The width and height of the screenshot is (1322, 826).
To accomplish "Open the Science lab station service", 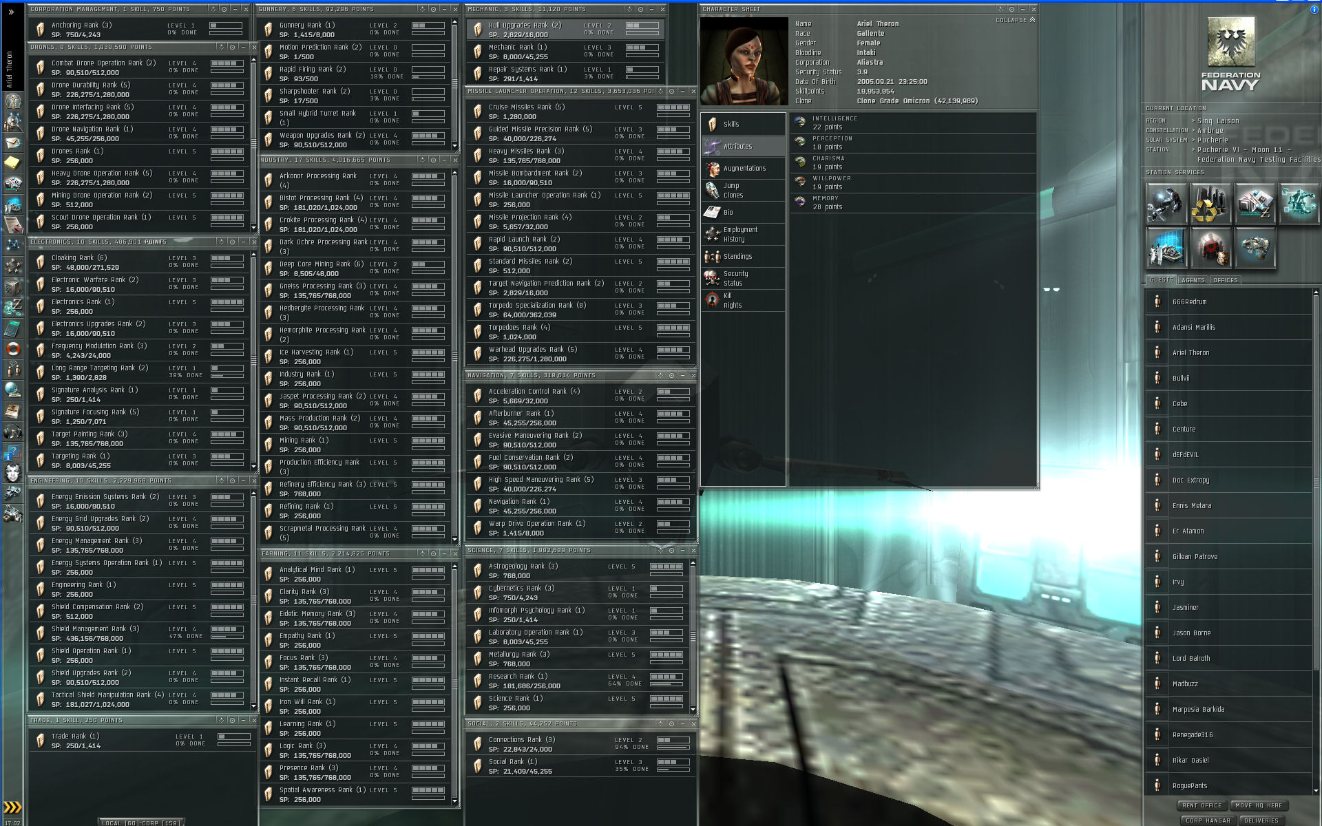I will coord(1166,248).
